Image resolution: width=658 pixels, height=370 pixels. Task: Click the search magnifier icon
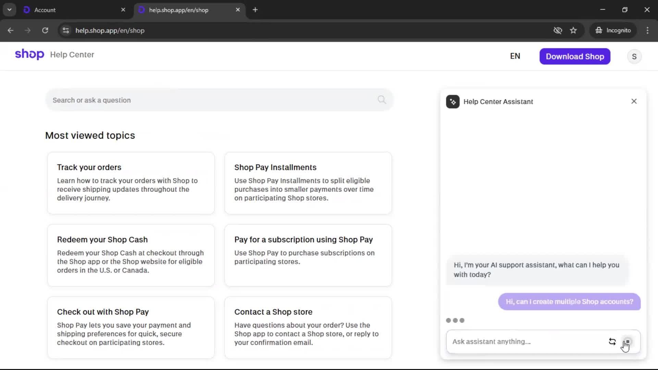382,100
